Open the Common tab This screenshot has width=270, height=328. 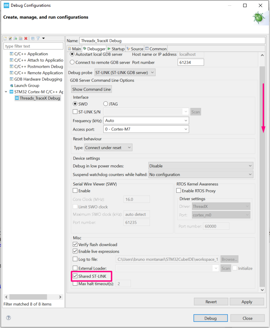pos(156,49)
